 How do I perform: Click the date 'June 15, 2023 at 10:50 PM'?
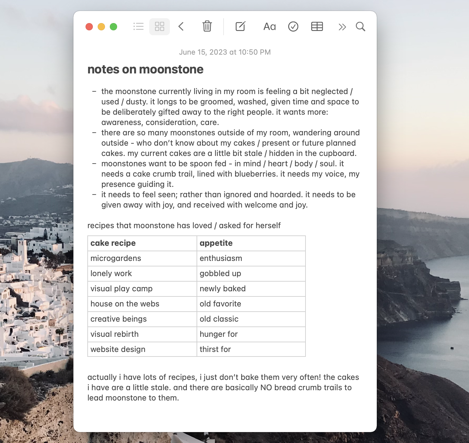[225, 52]
